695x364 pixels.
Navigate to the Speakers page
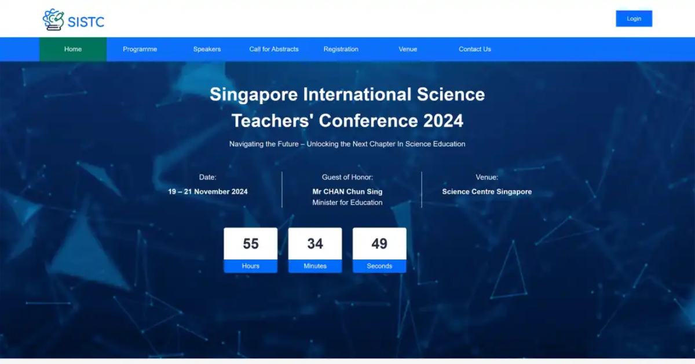pyautogui.click(x=207, y=49)
